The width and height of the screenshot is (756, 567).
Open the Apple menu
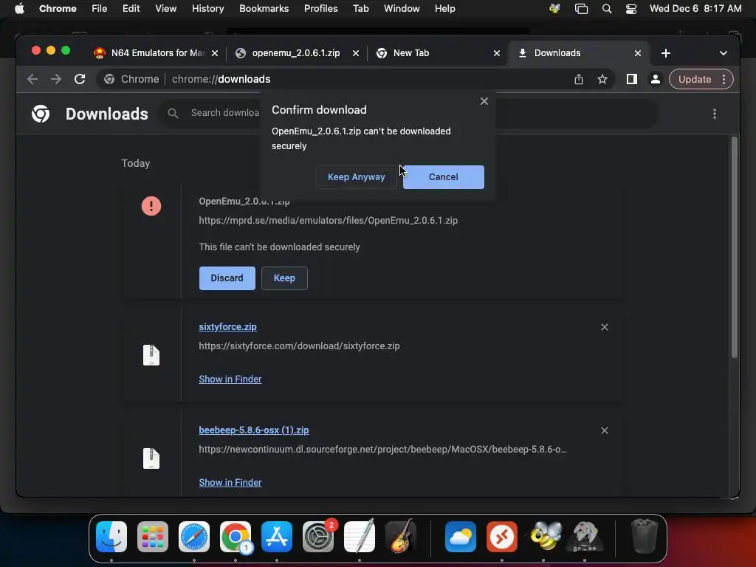coord(19,8)
